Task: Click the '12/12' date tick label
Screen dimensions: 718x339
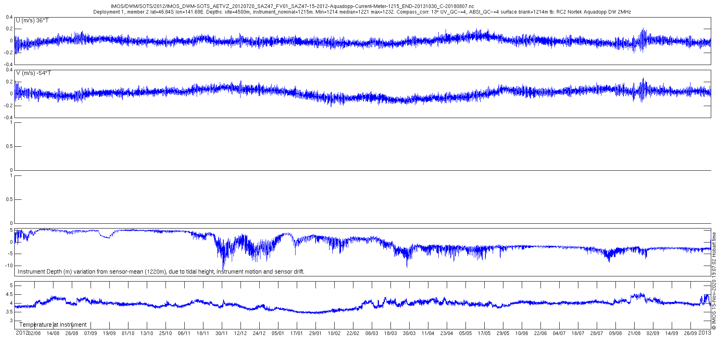Action: pyautogui.click(x=241, y=333)
